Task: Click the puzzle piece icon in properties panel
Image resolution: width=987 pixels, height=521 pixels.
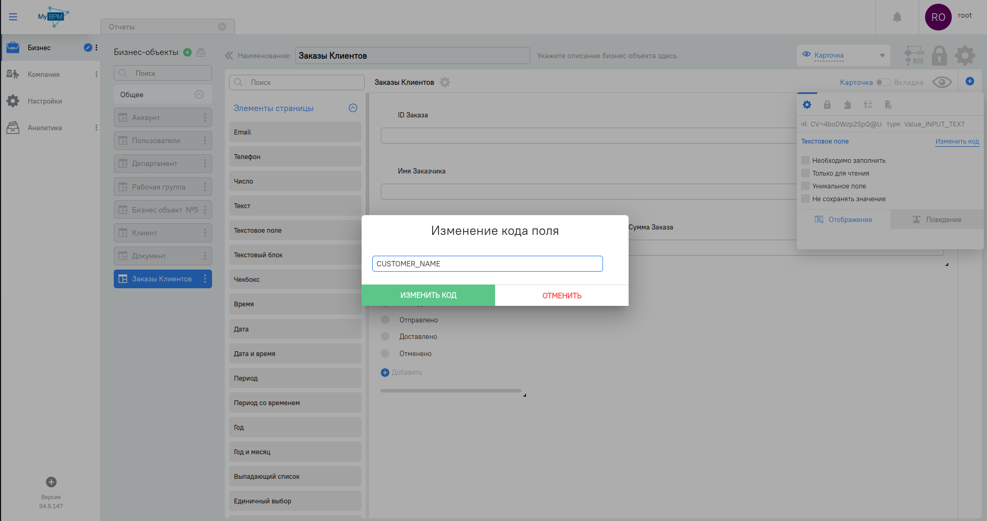Action: (848, 105)
